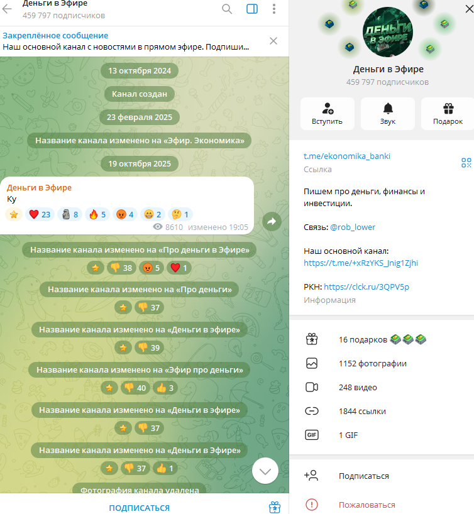Open the three-dot channel menu
Screen dimensions: 474x514
coord(274,9)
